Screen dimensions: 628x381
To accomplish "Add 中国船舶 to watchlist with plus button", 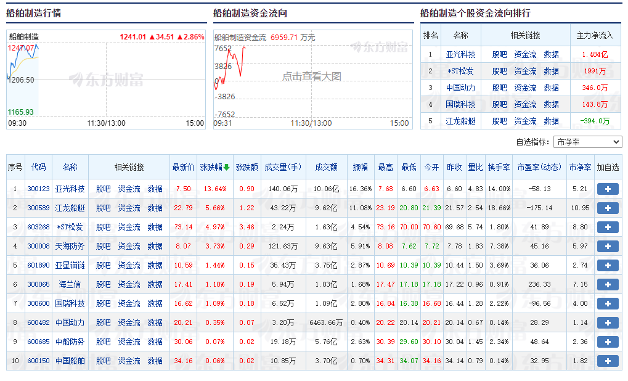I will point(608,361).
